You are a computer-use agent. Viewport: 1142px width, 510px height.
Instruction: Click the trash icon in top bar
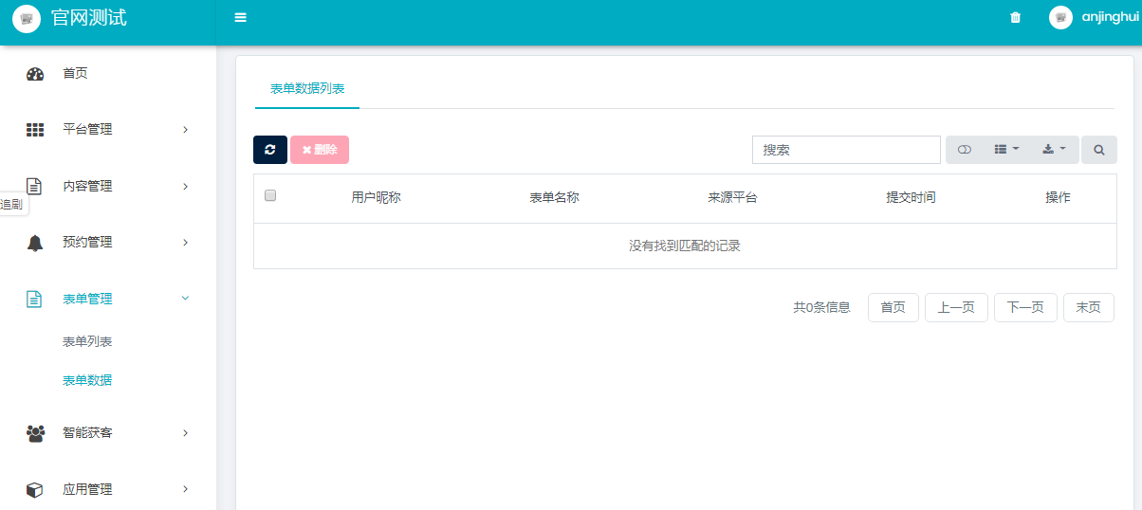click(x=1015, y=17)
